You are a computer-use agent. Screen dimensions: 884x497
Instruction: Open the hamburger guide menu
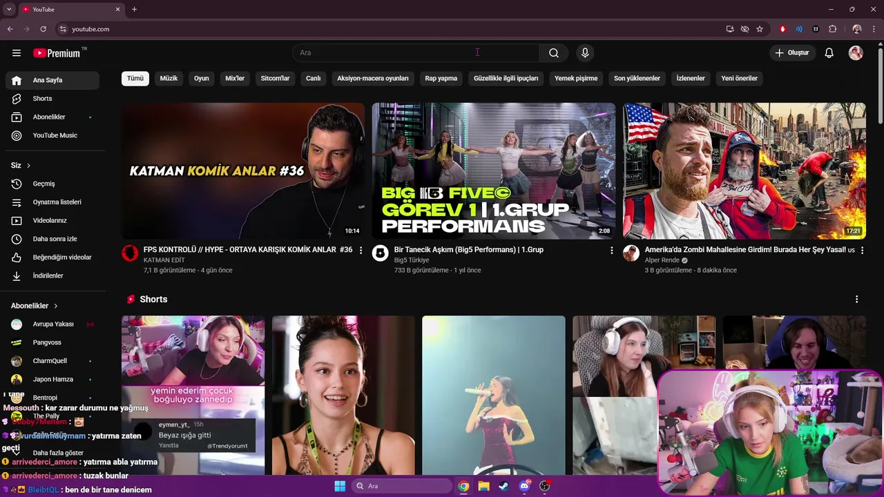pos(17,53)
